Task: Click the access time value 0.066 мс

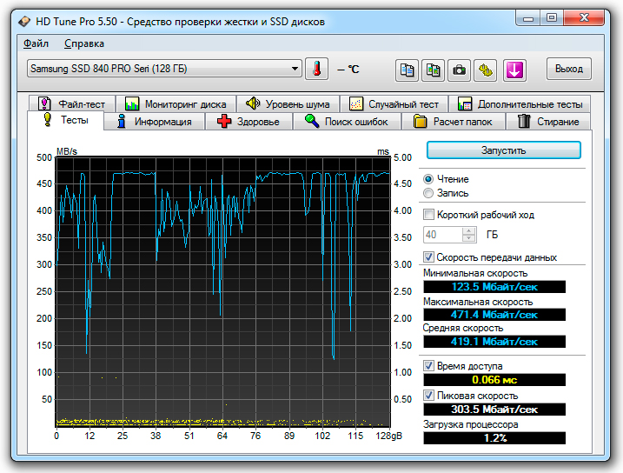Action: click(x=494, y=380)
